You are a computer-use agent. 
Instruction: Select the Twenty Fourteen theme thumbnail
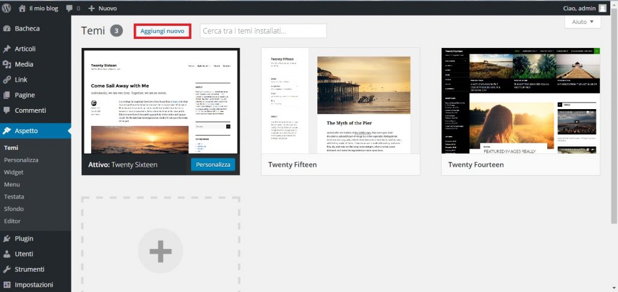point(521,101)
